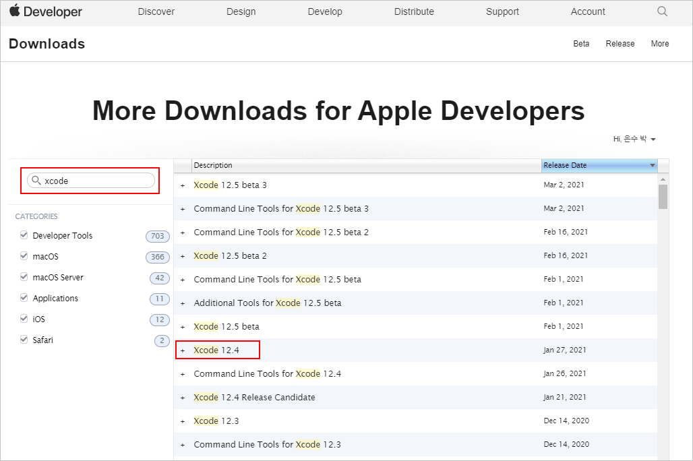Expand Xcode 12.4 Release Candidate row
Viewport: 693px width, 461px height.
tap(183, 398)
